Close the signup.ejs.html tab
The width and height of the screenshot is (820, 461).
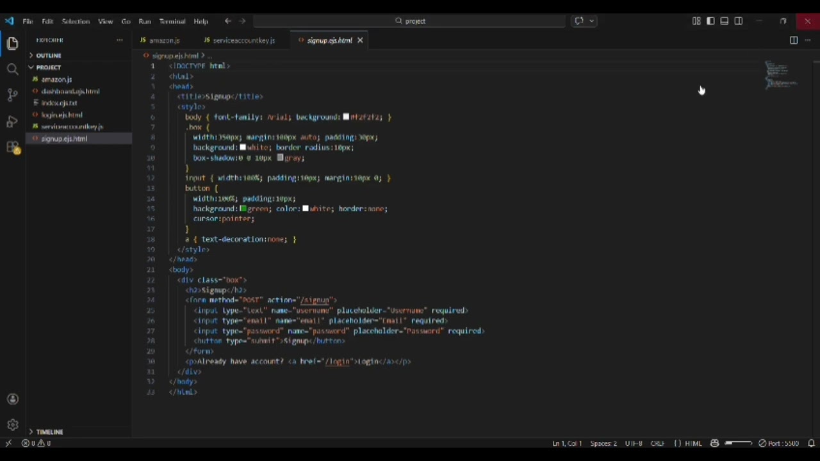click(360, 40)
